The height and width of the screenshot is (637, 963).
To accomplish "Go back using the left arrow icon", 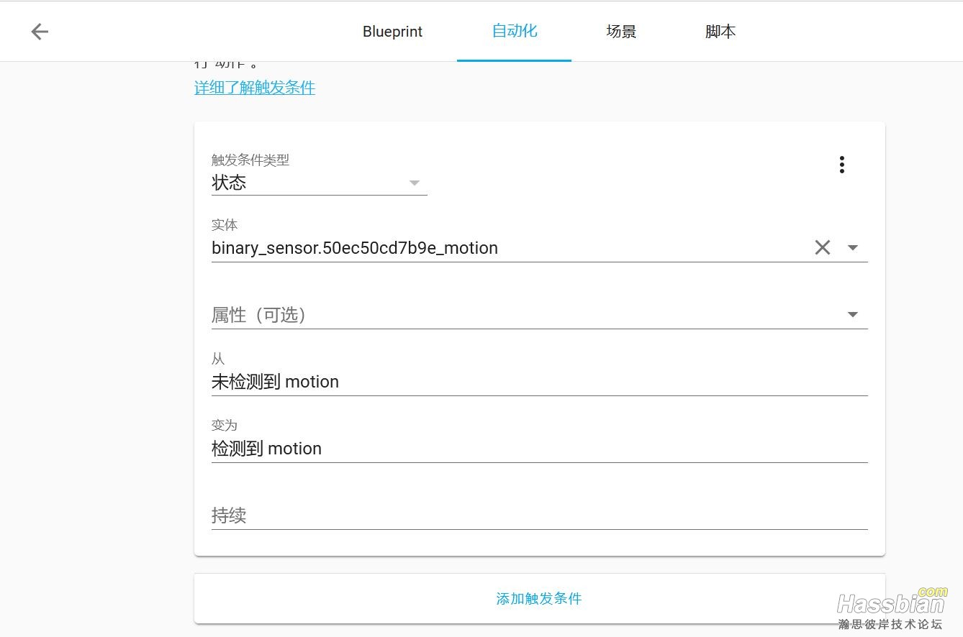I will [40, 32].
